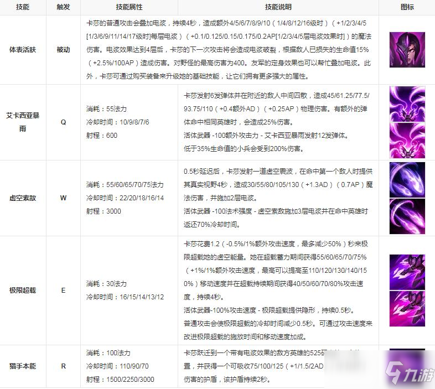The height and width of the screenshot is (389, 435).
Task: Click the line starting 卡莎跃迁到一个带有电浆效果
Action: click(254, 353)
